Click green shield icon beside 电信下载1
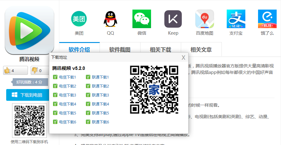This screenshot has width=281, height=145. (x=55, y=77)
